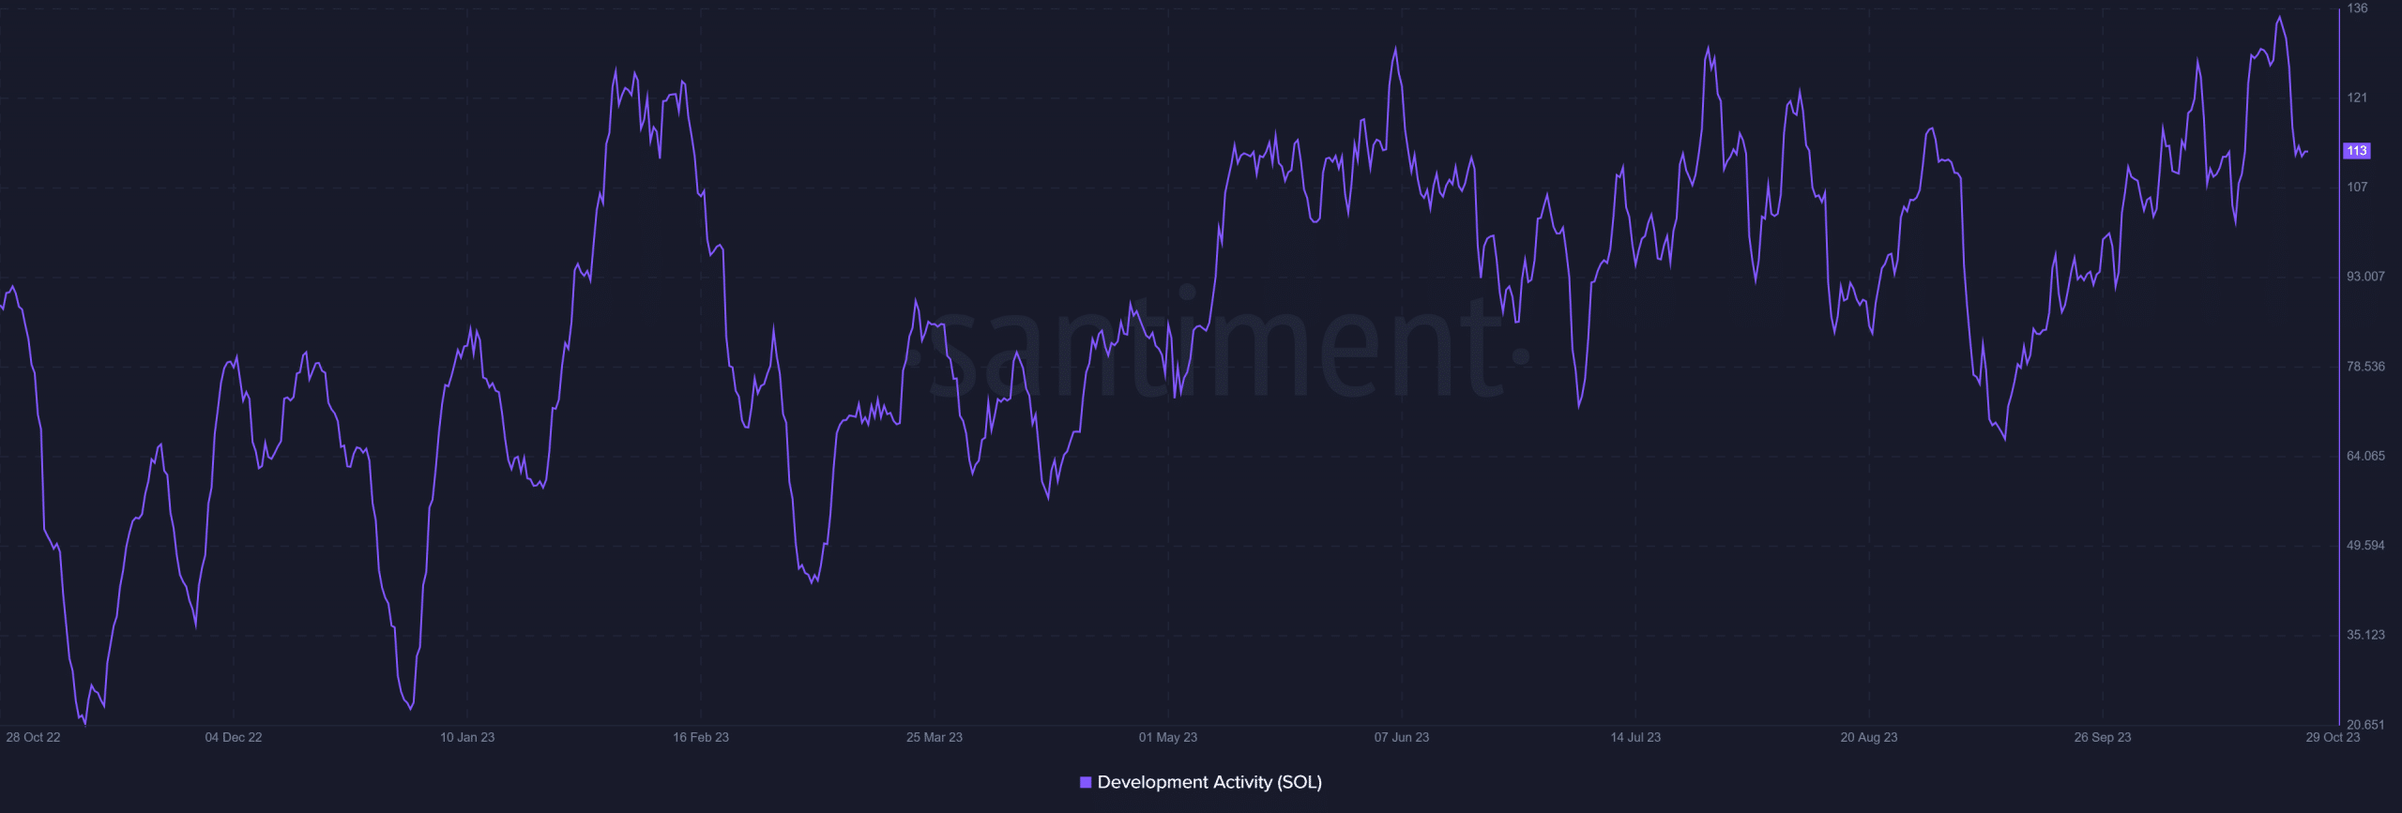Click the 64.065 y-axis value
This screenshot has height=813, width=2402.
coord(2365,456)
